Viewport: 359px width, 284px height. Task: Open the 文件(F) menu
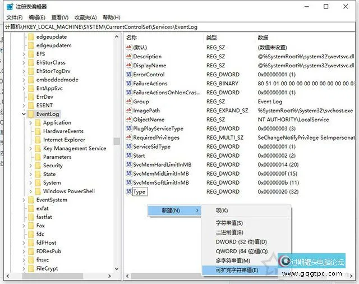point(15,17)
